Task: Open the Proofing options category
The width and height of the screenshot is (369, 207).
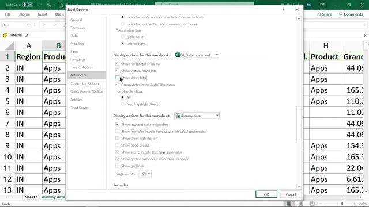Action: pyautogui.click(x=77, y=44)
